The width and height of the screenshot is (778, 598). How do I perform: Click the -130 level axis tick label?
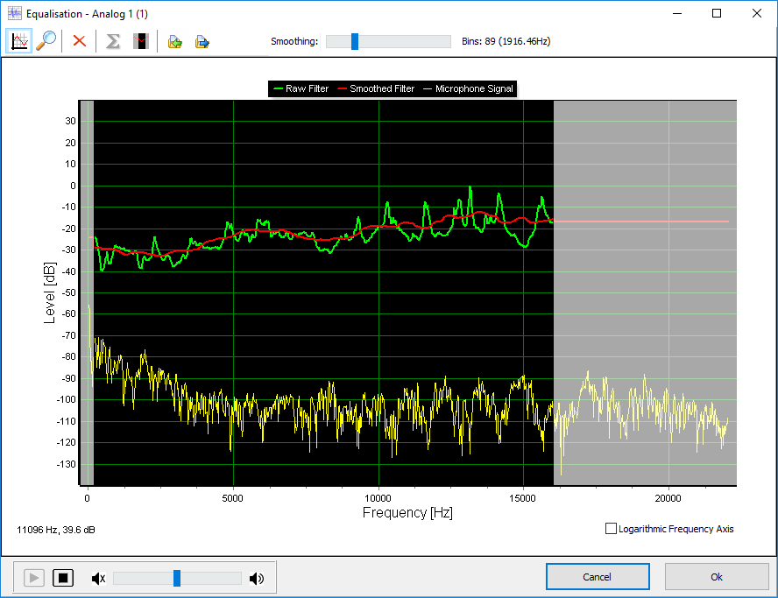(x=66, y=464)
